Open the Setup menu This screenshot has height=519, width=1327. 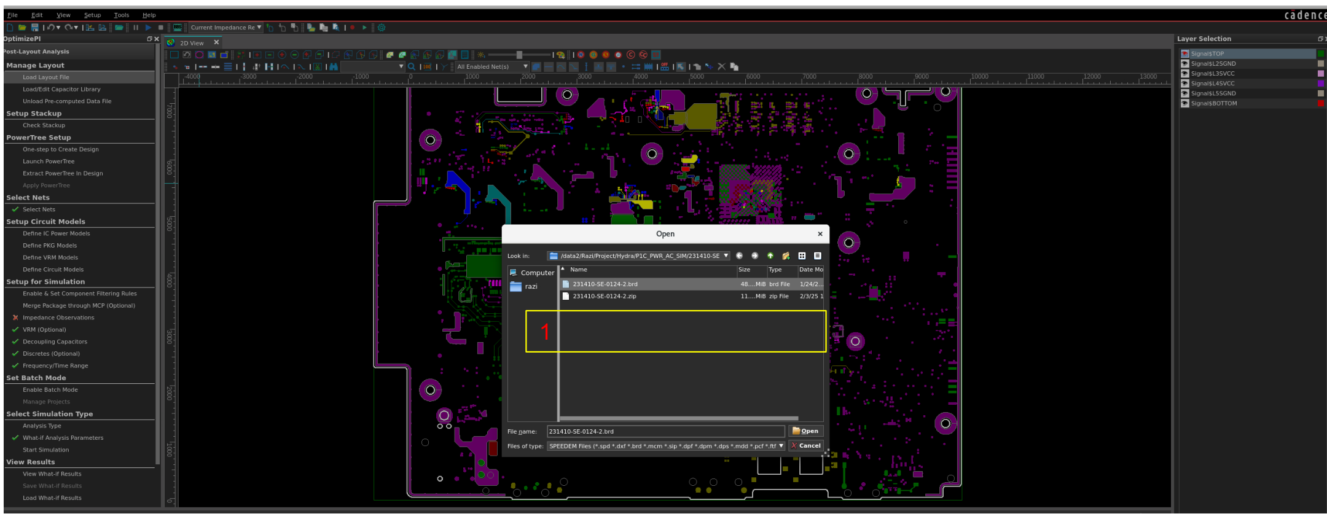coord(92,15)
